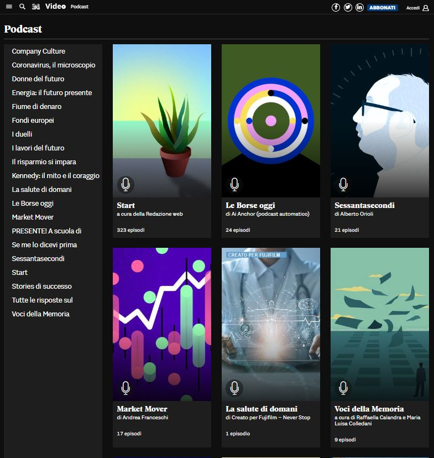Click 'di Alberto Orioli' author text
Viewport: 434px width, 458px height.
pos(354,214)
